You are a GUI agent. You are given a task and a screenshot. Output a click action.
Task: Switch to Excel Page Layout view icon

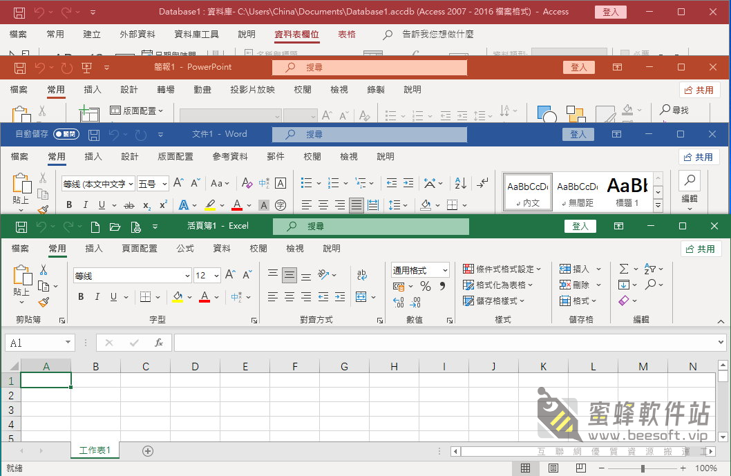(553, 468)
